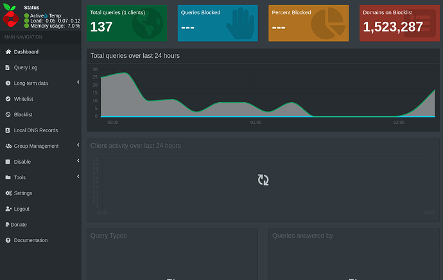Expand the Long-term data submenu arrow
443x280 pixels.
click(x=78, y=82)
